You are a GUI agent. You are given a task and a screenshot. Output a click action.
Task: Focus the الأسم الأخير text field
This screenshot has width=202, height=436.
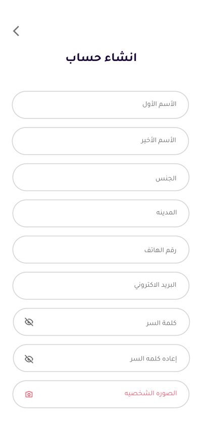pyautogui.click(x=100, y=141)
